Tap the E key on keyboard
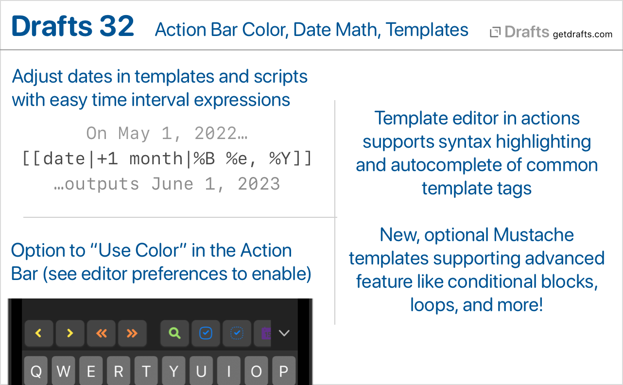This screenshot has width=623, height=385. [x=91, y=371]
